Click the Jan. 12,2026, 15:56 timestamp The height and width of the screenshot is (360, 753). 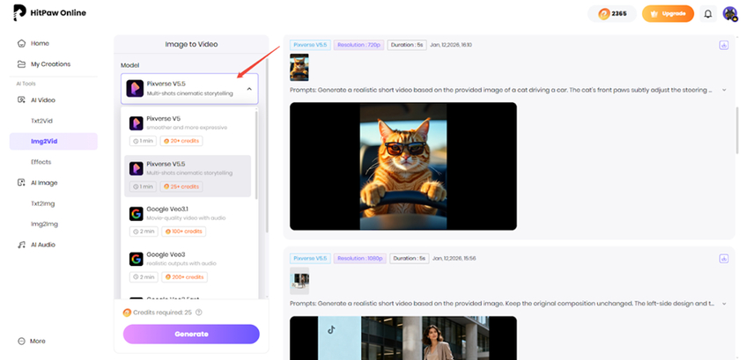[454, 259]
